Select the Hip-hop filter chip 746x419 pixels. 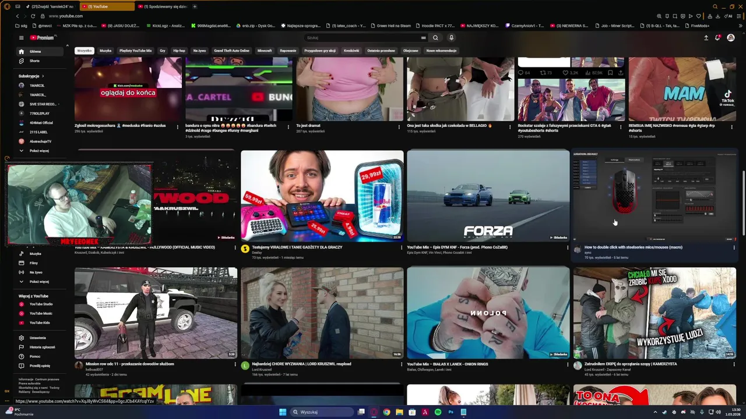pyautogui.click(x=179, y=51)
